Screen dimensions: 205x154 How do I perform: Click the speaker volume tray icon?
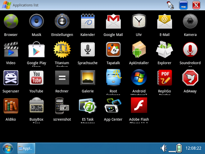pos(164,148)
